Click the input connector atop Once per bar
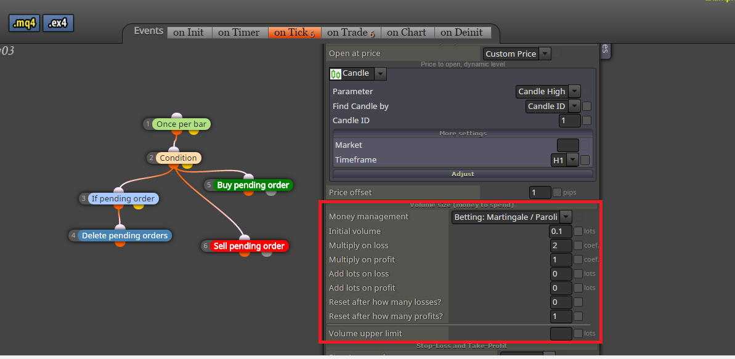Screen dimensions: 735x359 coord(177,116)
